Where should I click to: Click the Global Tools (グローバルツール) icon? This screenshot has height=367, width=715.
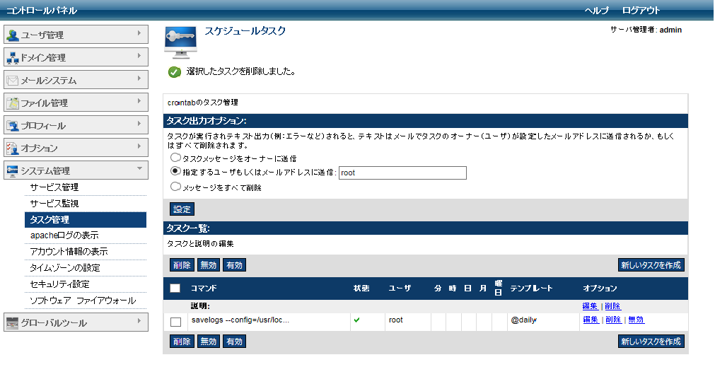coord(13,323)
